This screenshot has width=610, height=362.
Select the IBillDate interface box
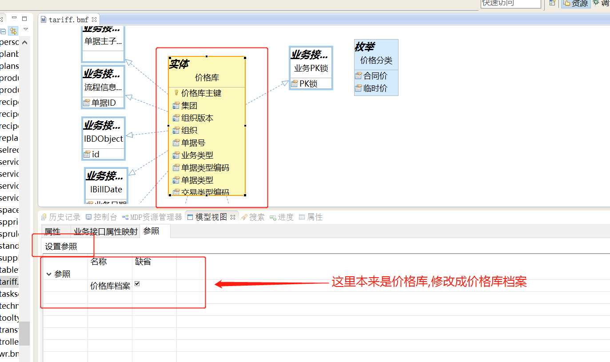pos(106,186)
